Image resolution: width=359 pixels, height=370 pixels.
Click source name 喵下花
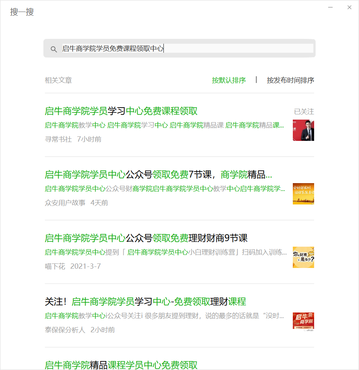coord(55,266)
